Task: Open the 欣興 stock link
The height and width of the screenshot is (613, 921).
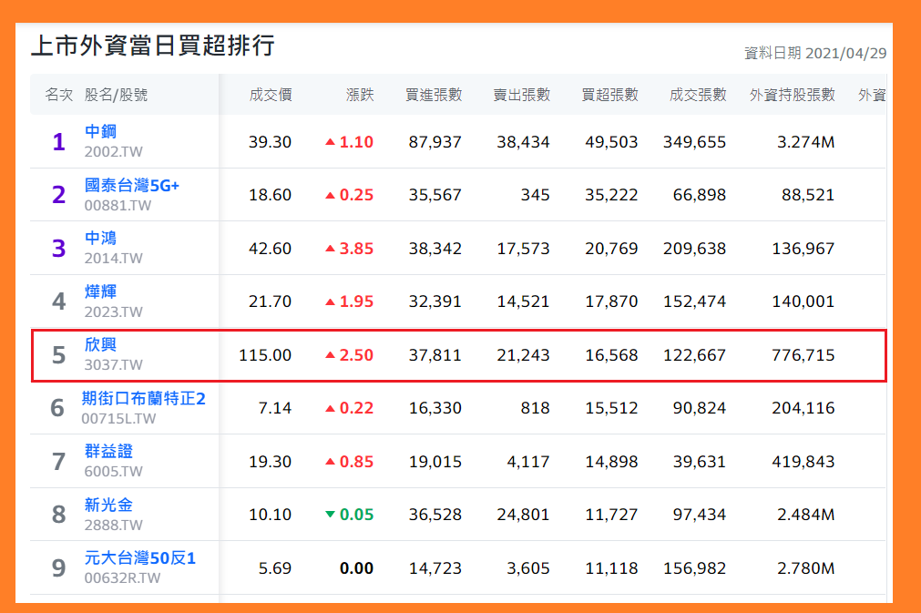Action: [x=100, y=344]
